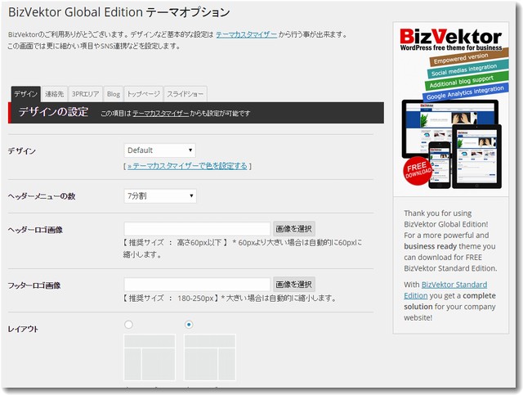Click the red FREE DOWNLOAD badge
Screen dimensions: 523x395
[x=418, y=170]
